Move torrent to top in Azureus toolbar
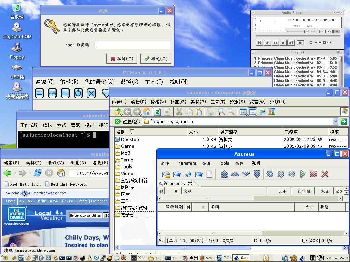The height and width of the screenshot is (262, 350). pos(224,174)
